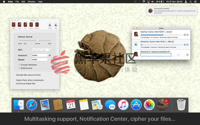Pick the Bzip2 format icon
Screen dimensions: 200x125
click(x=37, y=24)
